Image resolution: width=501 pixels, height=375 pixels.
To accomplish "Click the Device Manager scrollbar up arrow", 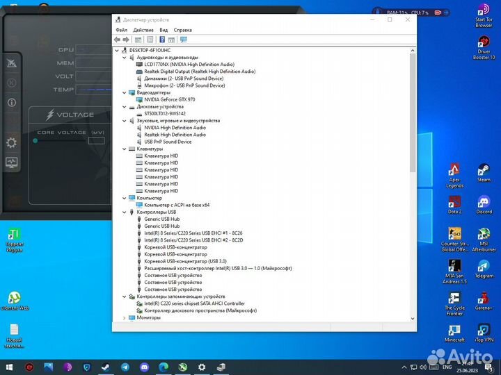I will click(413, 51).
